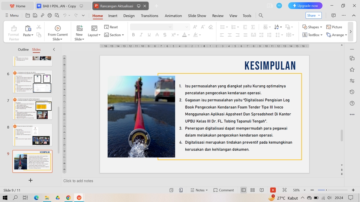Add new slide with plus button

30,180
